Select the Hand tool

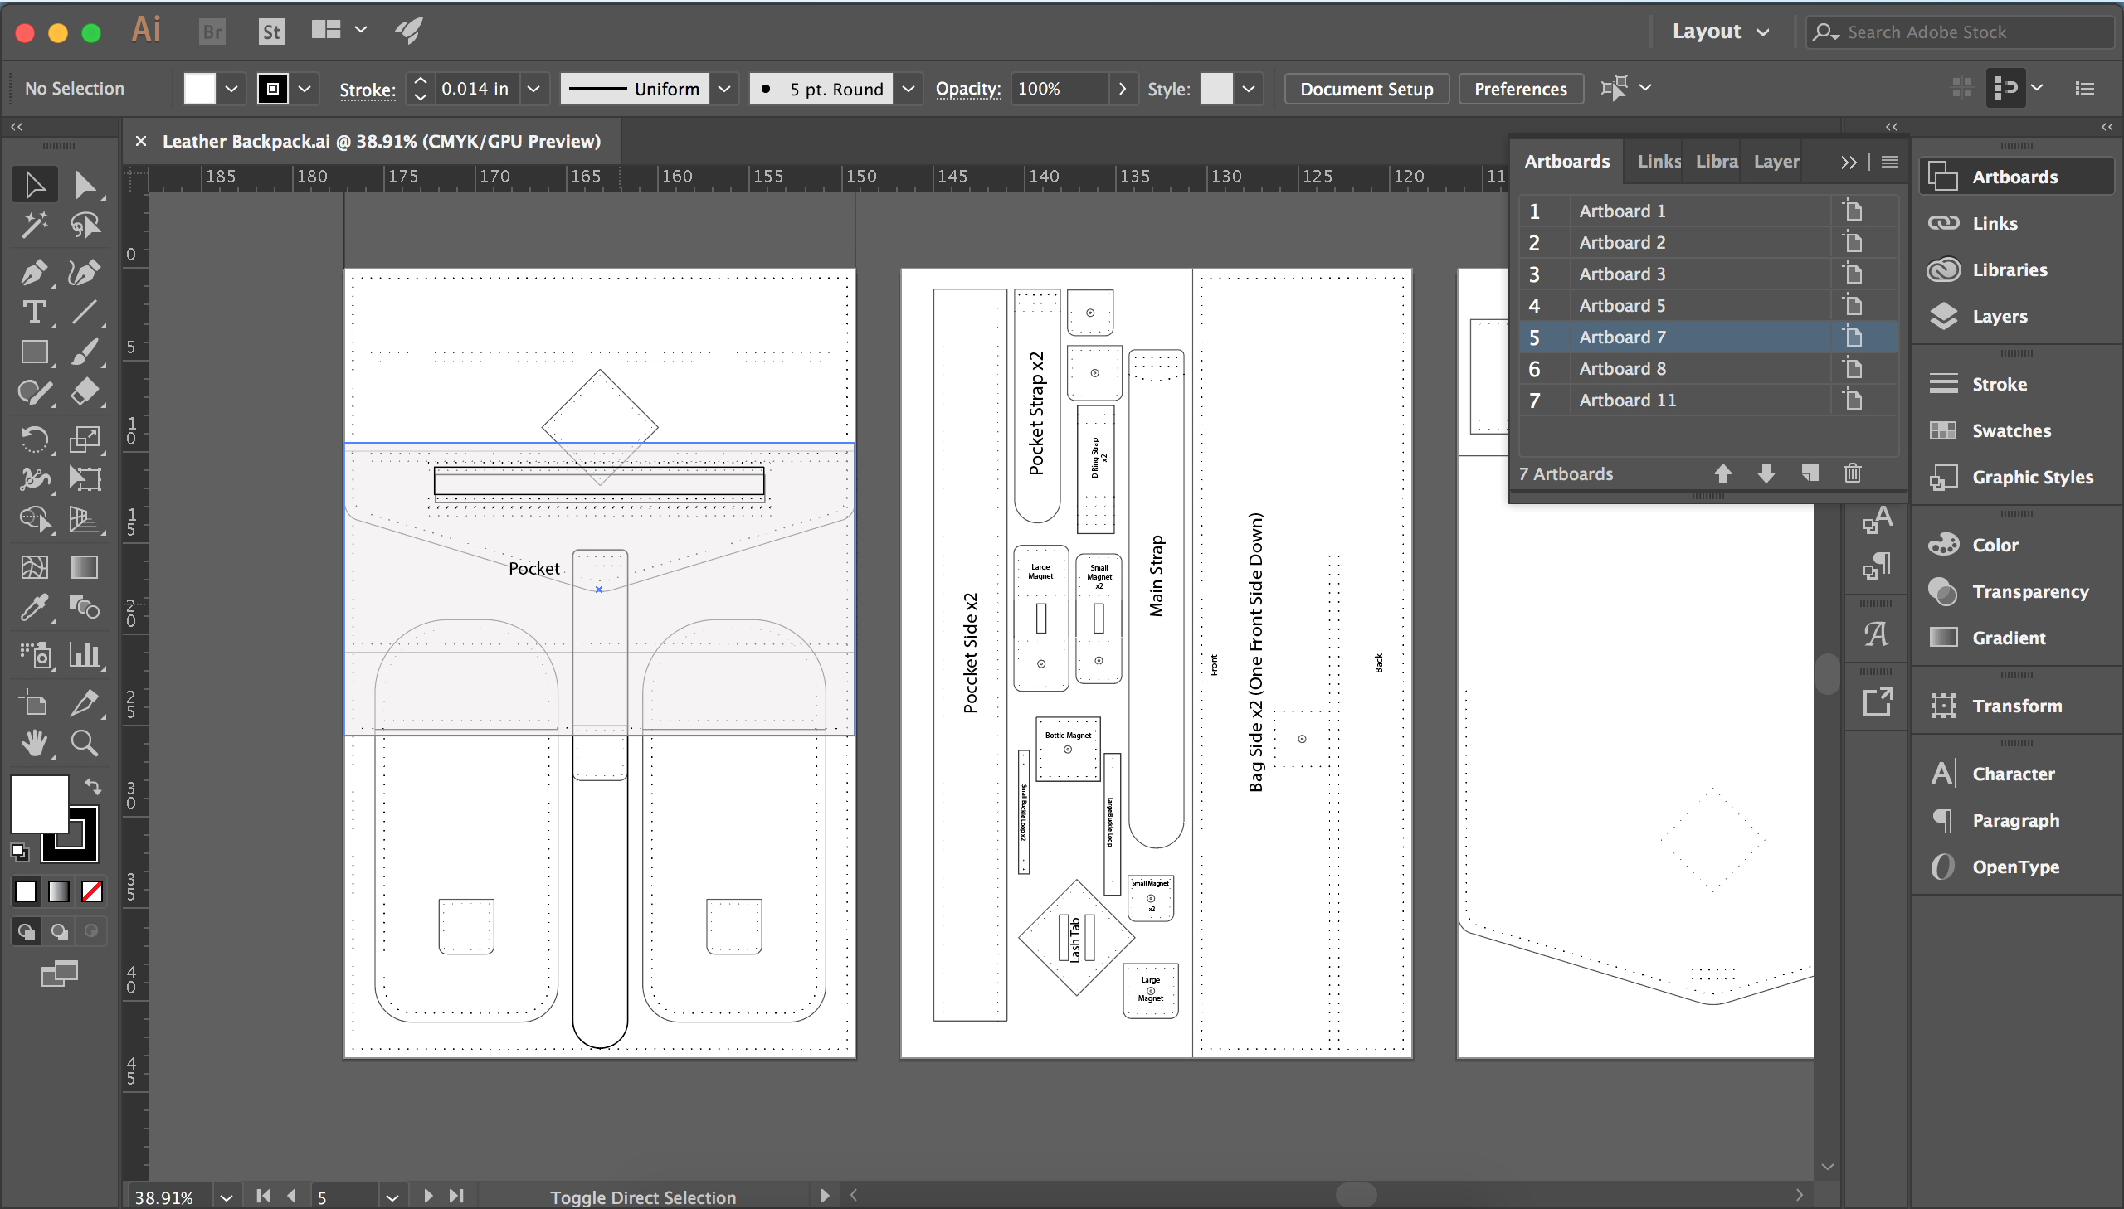click(x=34, y=743)
